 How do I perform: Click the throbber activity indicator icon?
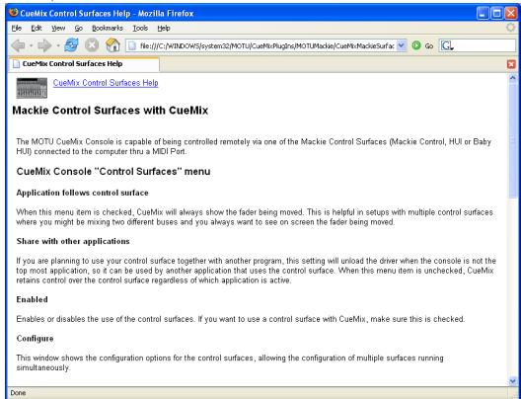point(511,28)
